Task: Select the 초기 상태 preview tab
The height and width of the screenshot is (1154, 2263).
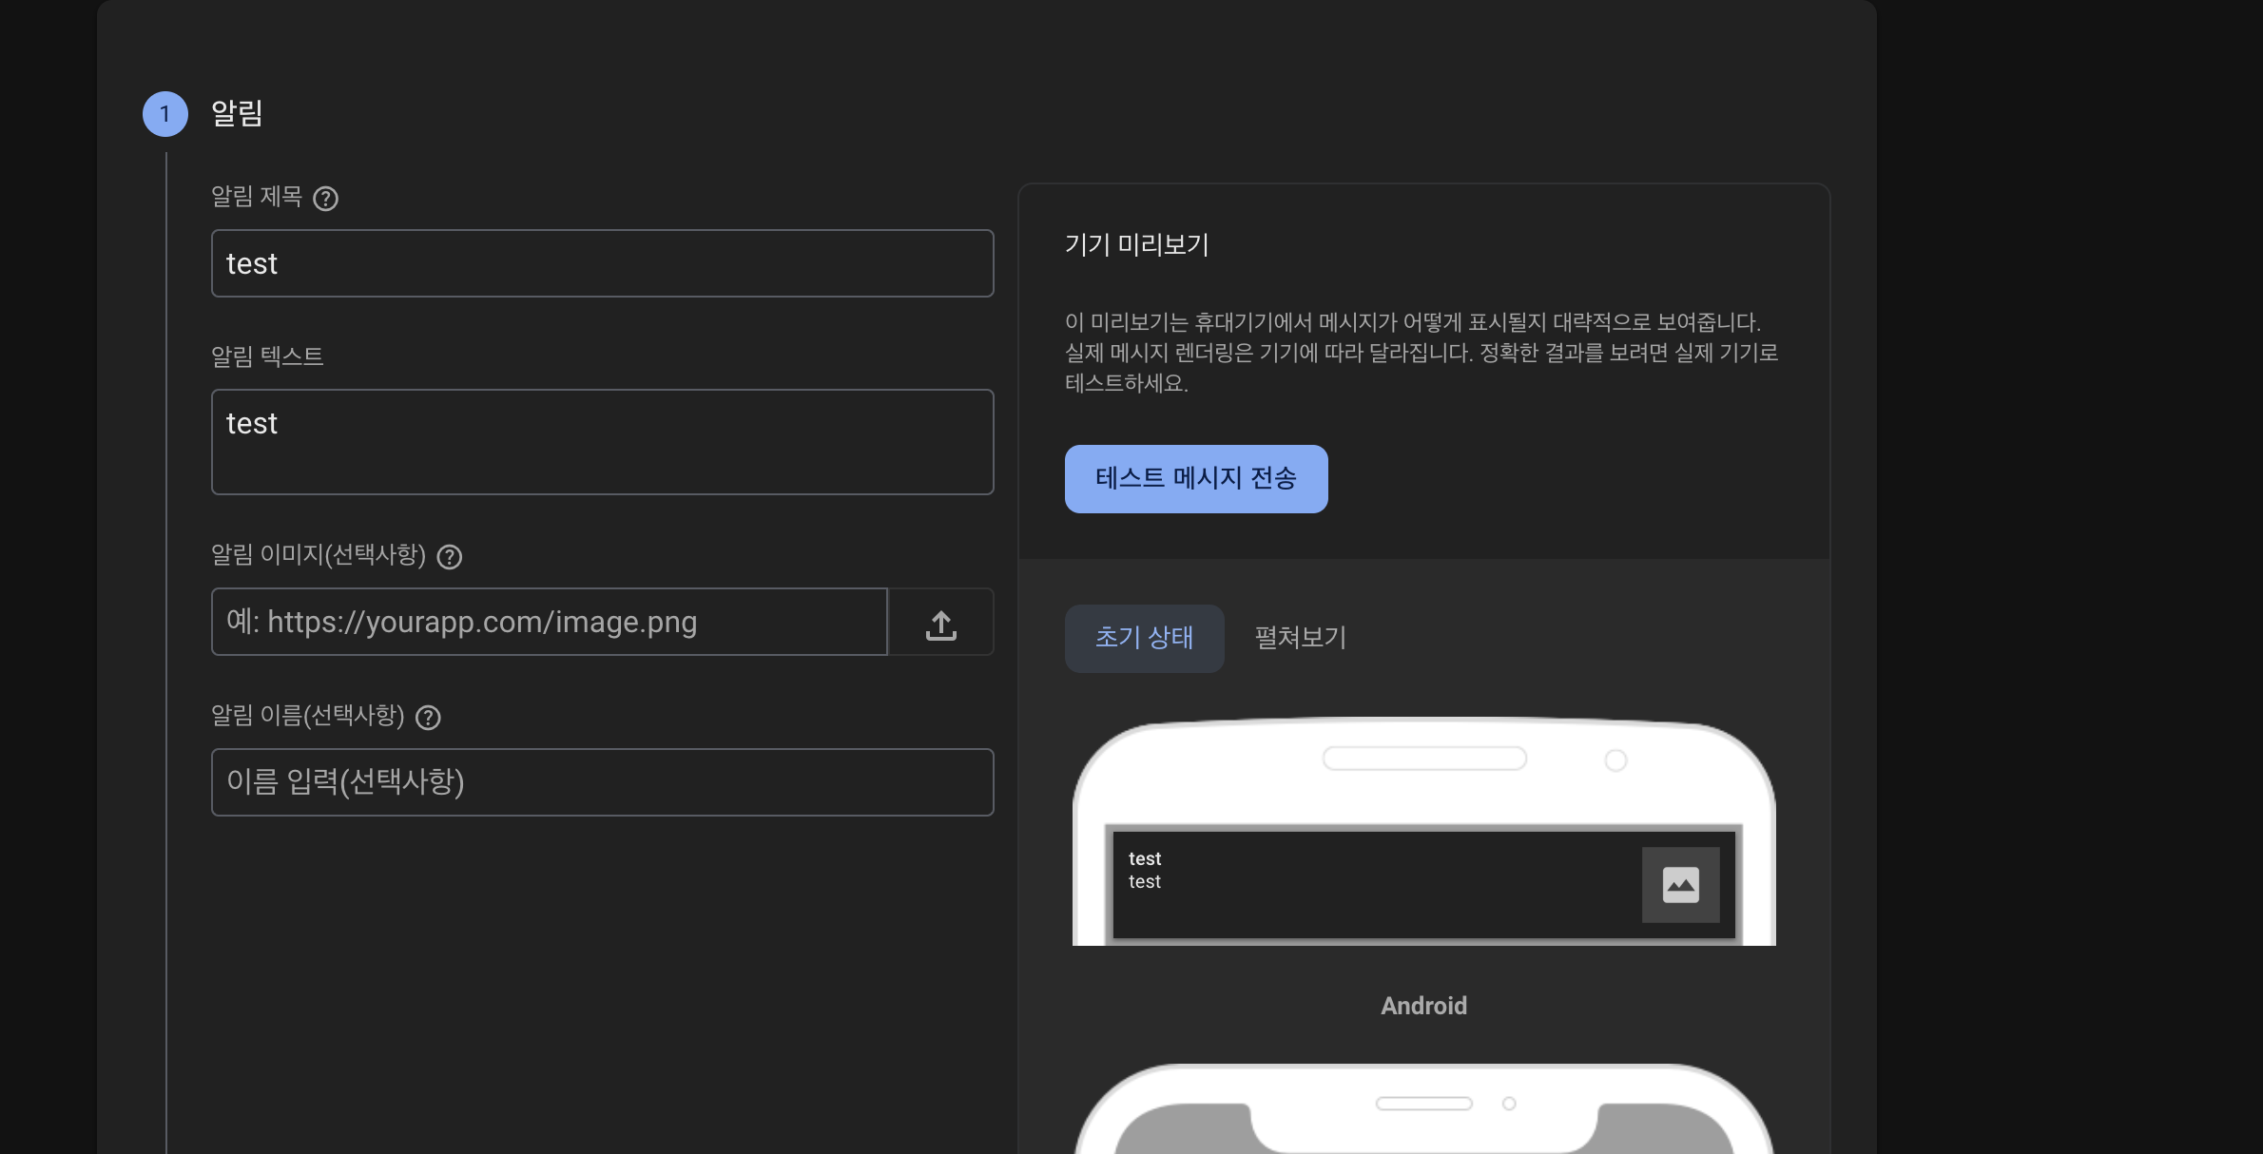Action: [1144, 638]
